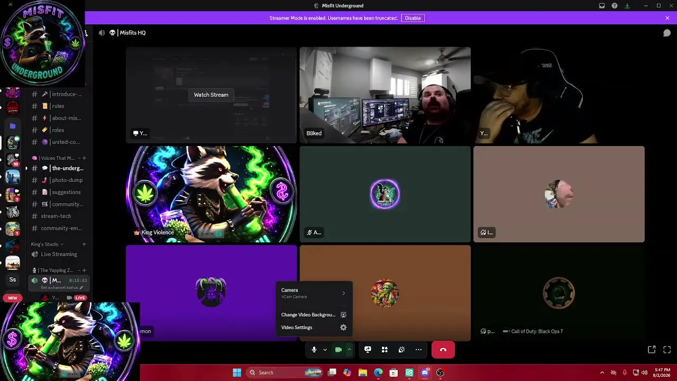Open the community-em channel

click(59, 228)
